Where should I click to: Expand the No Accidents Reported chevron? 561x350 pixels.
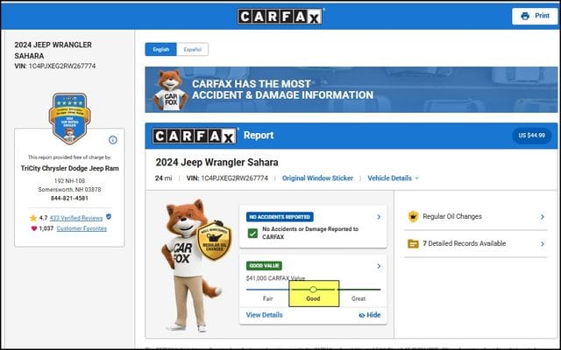[x=379, y=217]
